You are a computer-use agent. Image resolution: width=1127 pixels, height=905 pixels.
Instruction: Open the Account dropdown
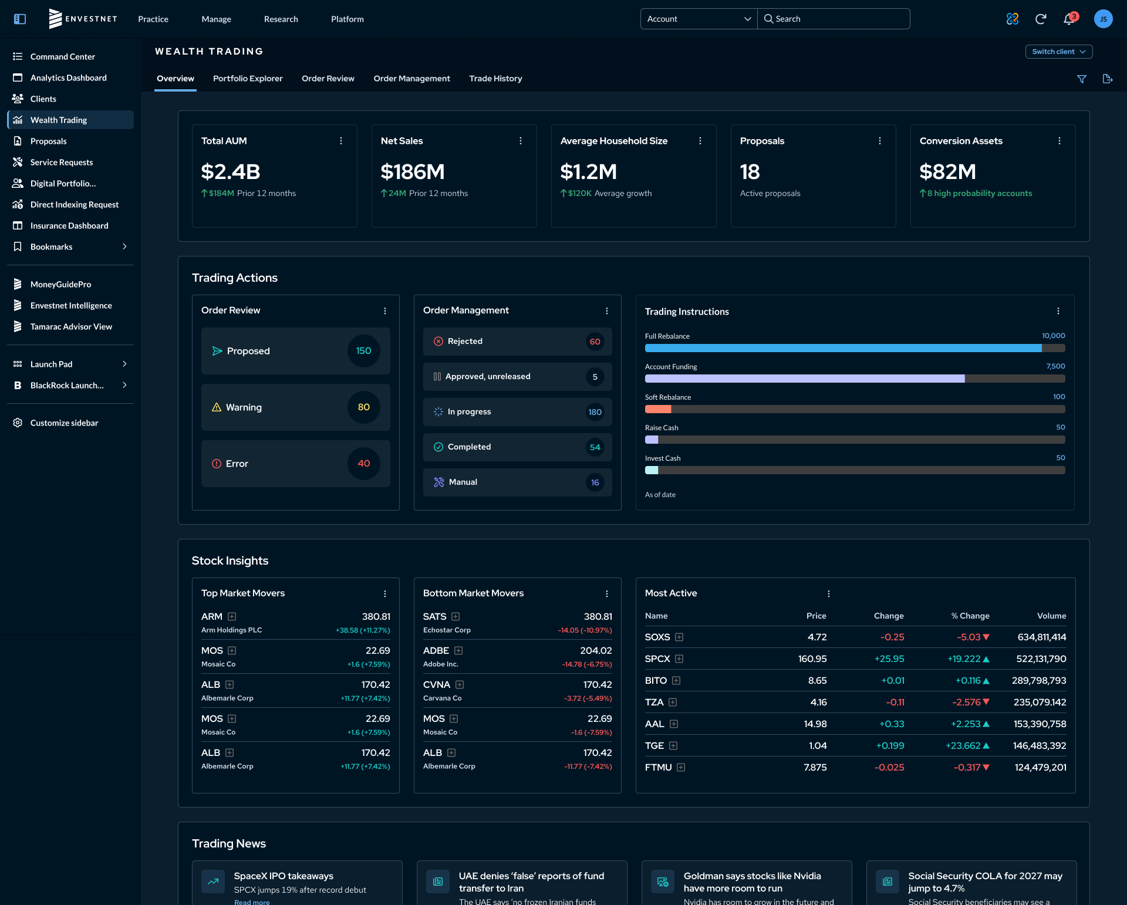pos(699,19)
